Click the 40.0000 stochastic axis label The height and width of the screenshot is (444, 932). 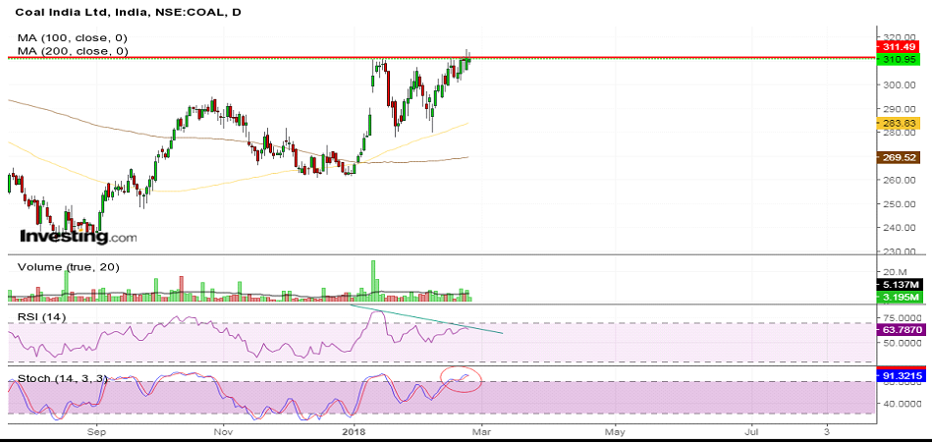902,404
